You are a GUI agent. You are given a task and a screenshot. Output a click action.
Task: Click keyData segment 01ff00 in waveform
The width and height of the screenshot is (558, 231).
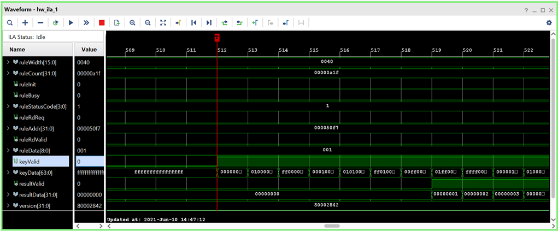[447, 172]
